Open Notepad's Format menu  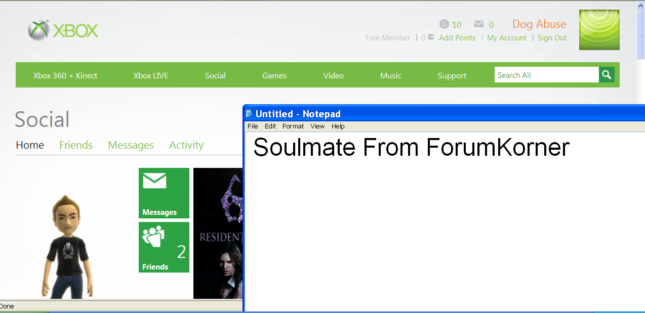pyautogui.click(x=293, y=126)
